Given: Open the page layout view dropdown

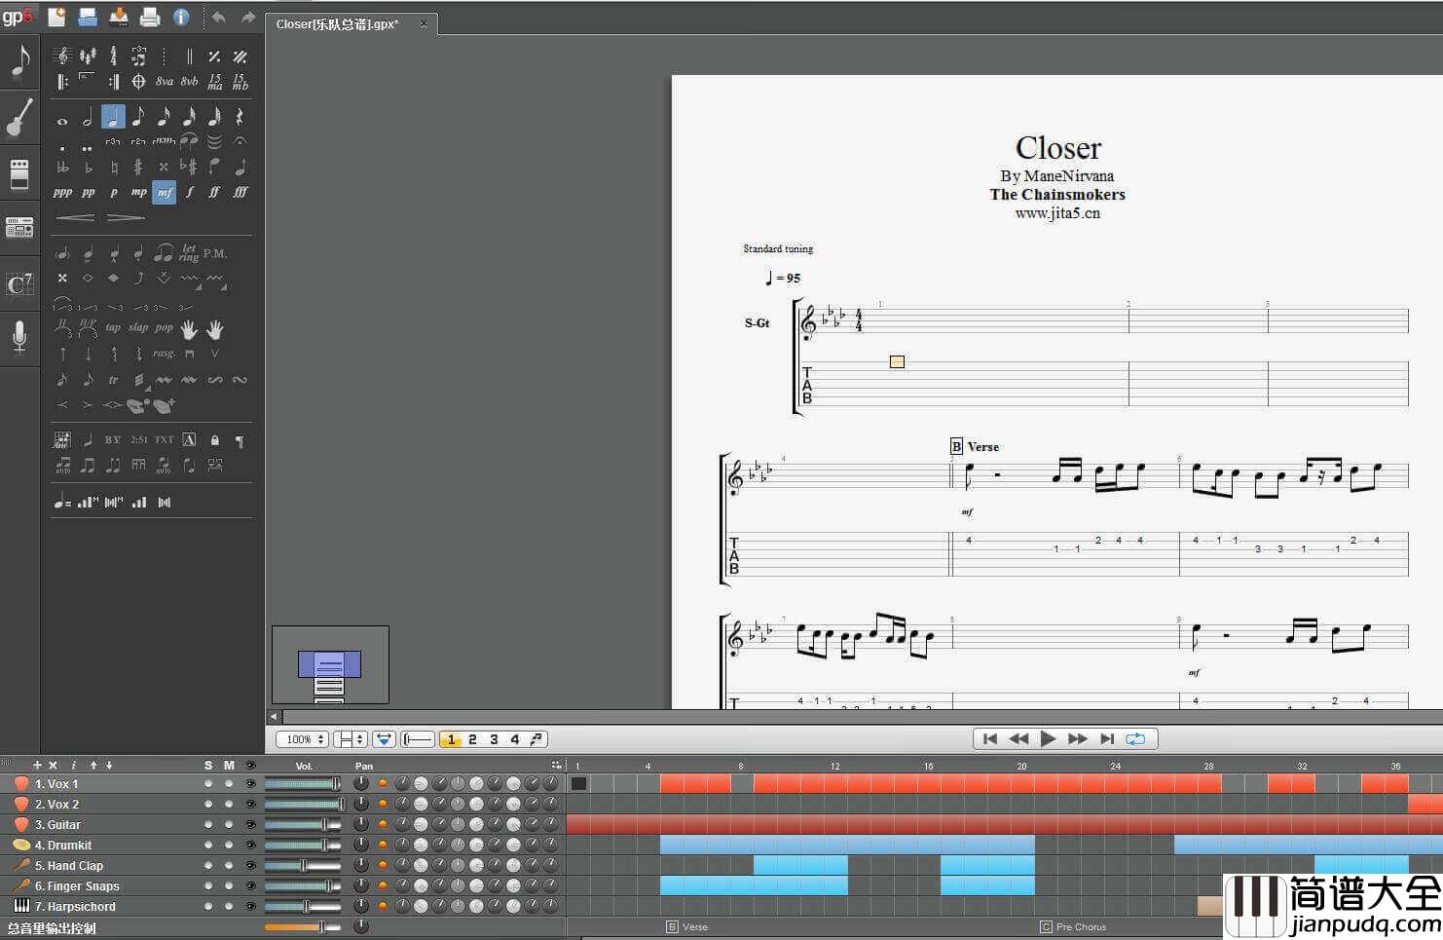Looking at the screenshot, I should [350, 739].
